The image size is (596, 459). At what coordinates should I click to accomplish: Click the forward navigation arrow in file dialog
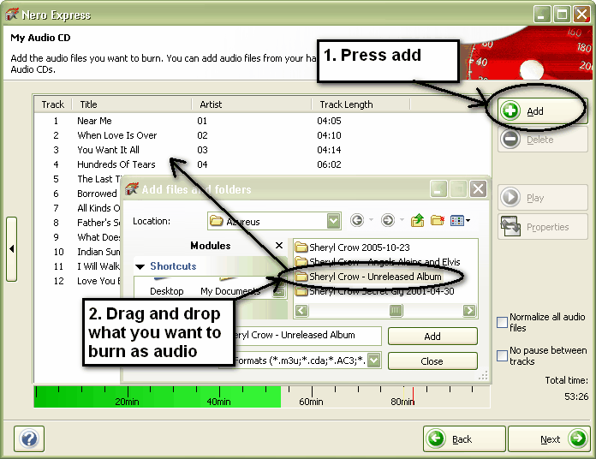tap(388, 220)
